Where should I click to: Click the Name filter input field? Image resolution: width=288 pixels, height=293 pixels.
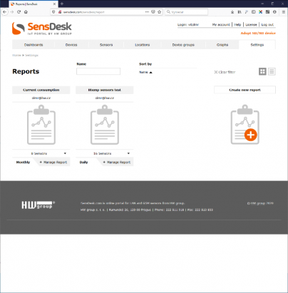[98, 71]
